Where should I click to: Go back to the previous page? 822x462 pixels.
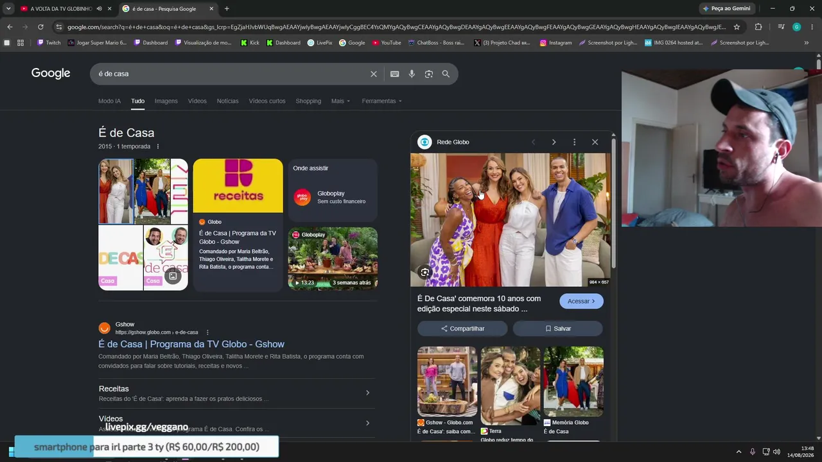pyautogui.click(x=10, y=27)
